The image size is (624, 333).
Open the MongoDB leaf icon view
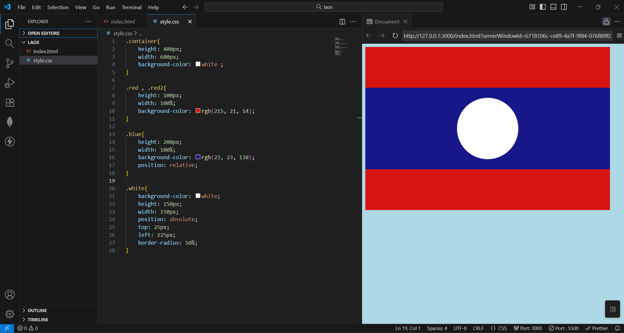point(9,122)
